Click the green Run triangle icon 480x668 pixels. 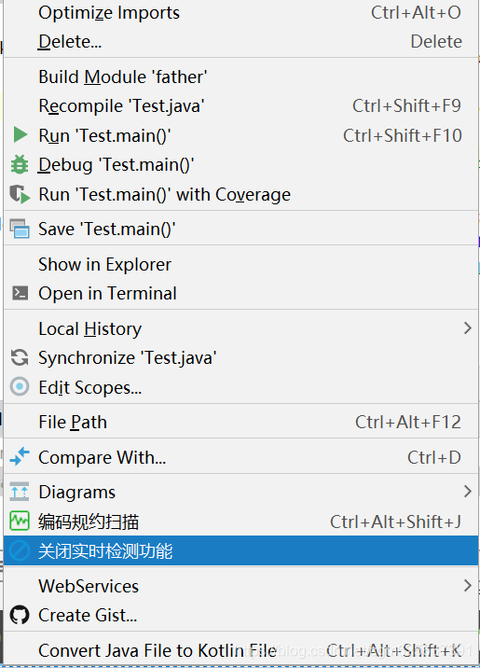tap(20, 134)
